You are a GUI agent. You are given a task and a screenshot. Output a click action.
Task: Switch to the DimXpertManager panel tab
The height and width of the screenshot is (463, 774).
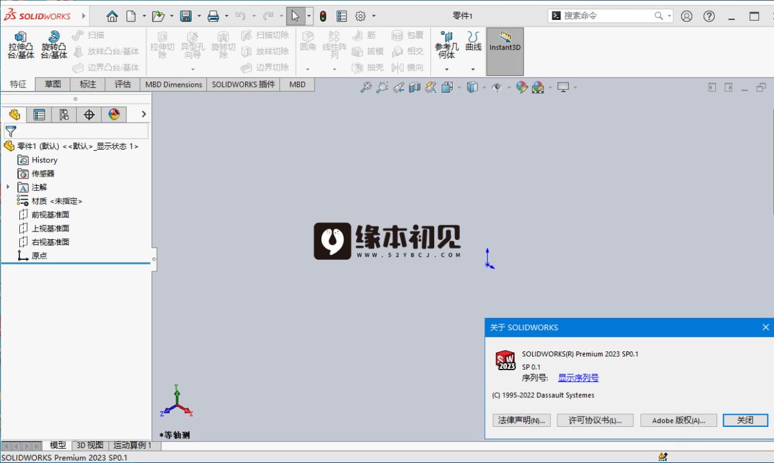(x=89, y=115)
